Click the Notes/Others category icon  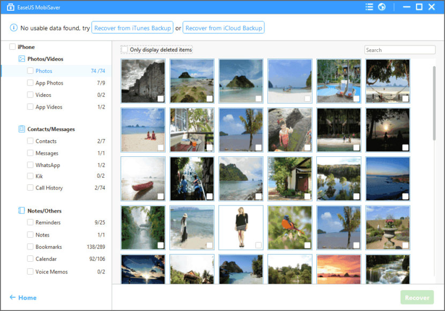coord(22,211)
